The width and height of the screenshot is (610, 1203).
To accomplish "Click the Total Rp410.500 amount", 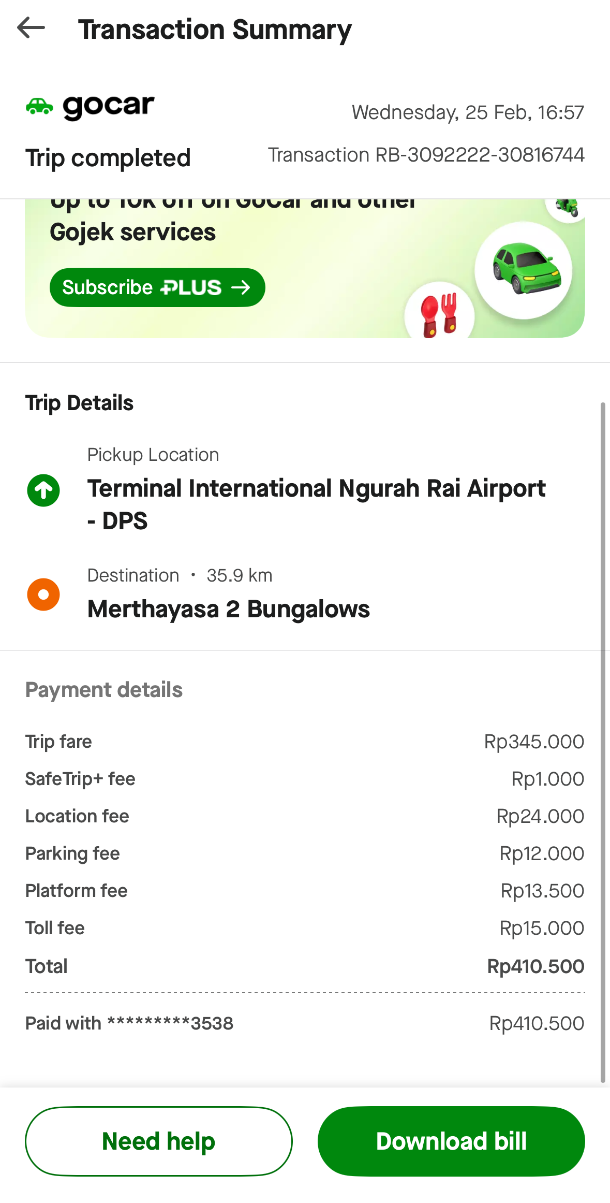I will [535, 966].
